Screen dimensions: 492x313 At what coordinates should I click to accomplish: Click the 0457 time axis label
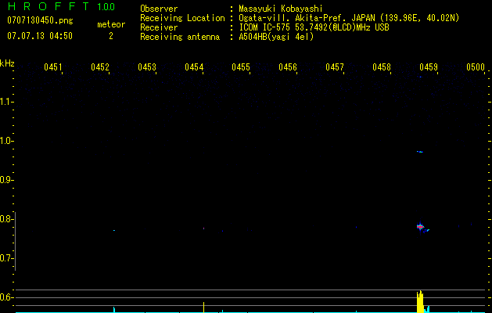[335, 67]
